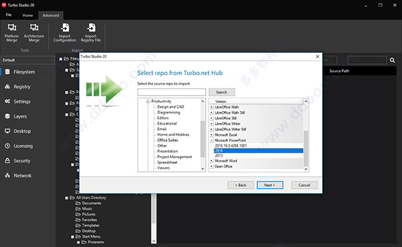Select the Design and CAD category
This screenshot has height=247, width=402.
[x=170, y=107]
